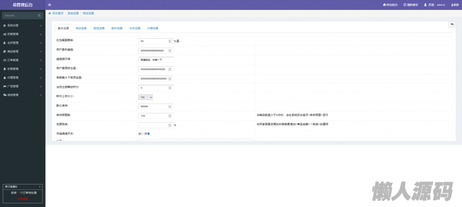Screen dimensions: 462x207
Task: Close the 新订单通知 popup
Action: pos(40,186)
